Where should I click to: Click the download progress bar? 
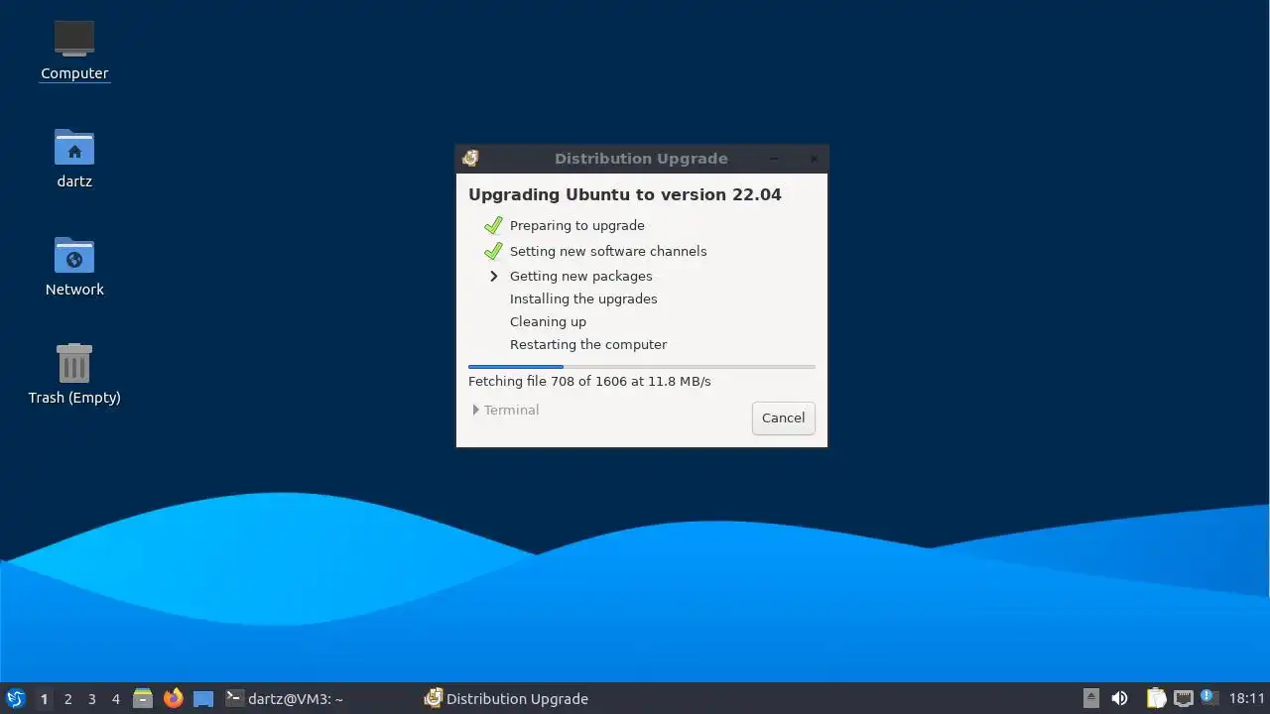642,367
